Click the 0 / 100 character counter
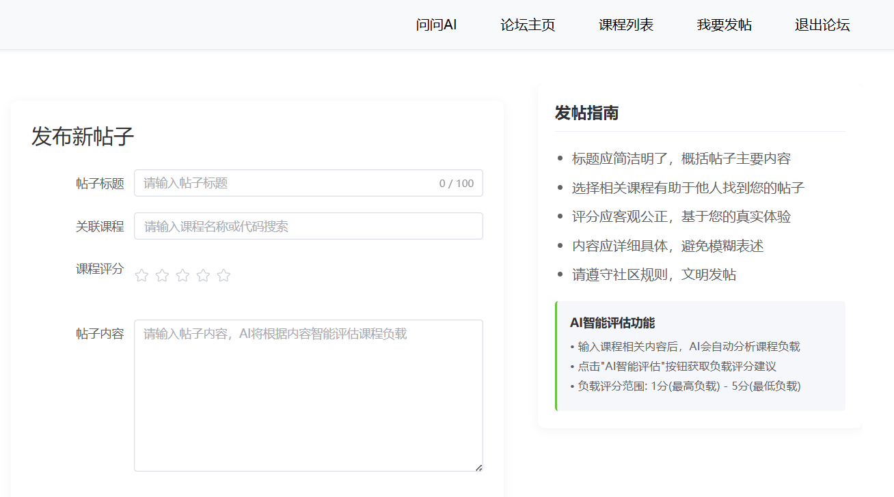Viewport: 894px width, 497px height. [456, 182]
